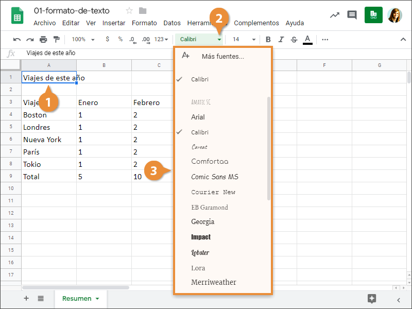
Task: Click the Explore star button
Action: 372,299
